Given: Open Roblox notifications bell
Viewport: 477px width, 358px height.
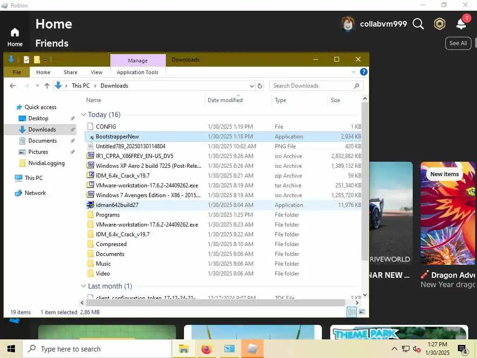Looking at the screenshot, I should [462, 23].
